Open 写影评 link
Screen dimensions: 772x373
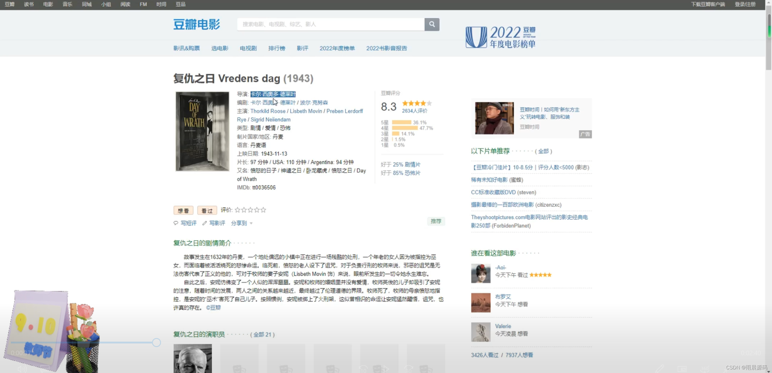(217, 223)
